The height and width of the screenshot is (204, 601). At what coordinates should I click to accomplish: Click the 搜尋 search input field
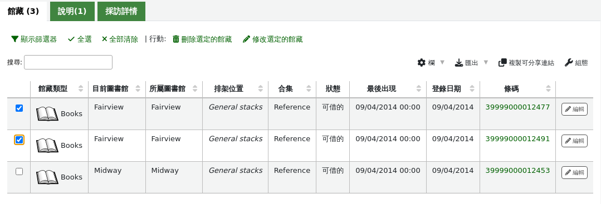[68, 62]
